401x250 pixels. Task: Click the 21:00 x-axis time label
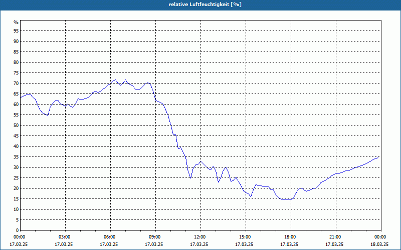pyautogui.click(x=336, y=237)
